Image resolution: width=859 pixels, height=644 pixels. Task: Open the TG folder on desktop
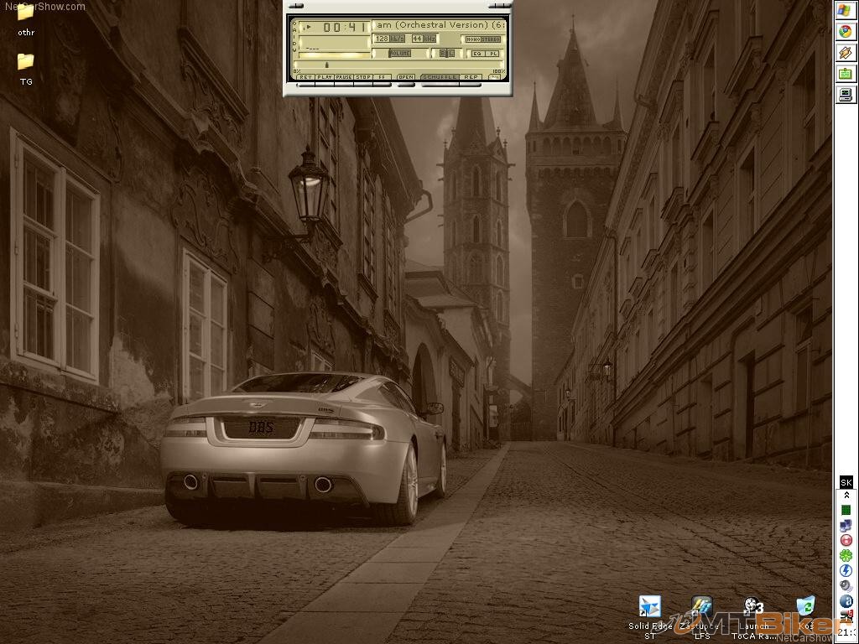pos(26,62)
